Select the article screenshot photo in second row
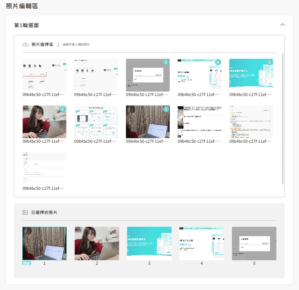 coord(199,122)
